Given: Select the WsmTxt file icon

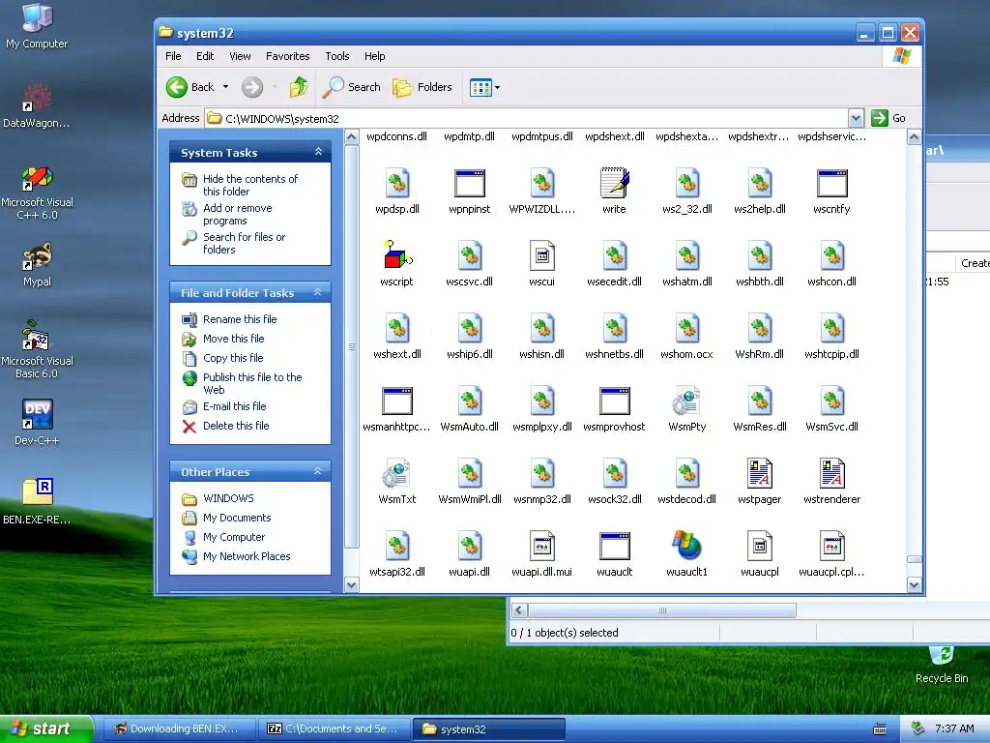Looking at the screenshot, I should (x=397, y=472).
